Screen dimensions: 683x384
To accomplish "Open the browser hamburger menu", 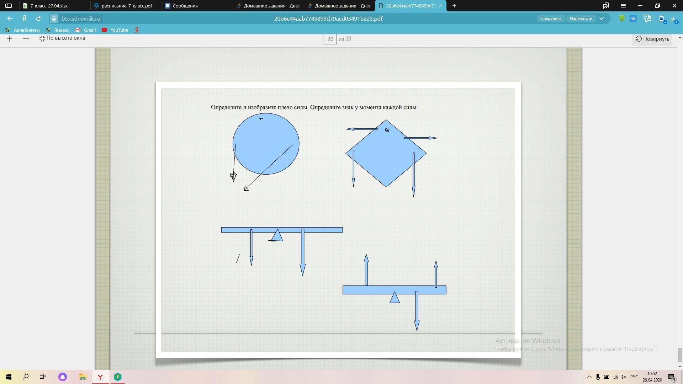I will (x=623, y=6).
